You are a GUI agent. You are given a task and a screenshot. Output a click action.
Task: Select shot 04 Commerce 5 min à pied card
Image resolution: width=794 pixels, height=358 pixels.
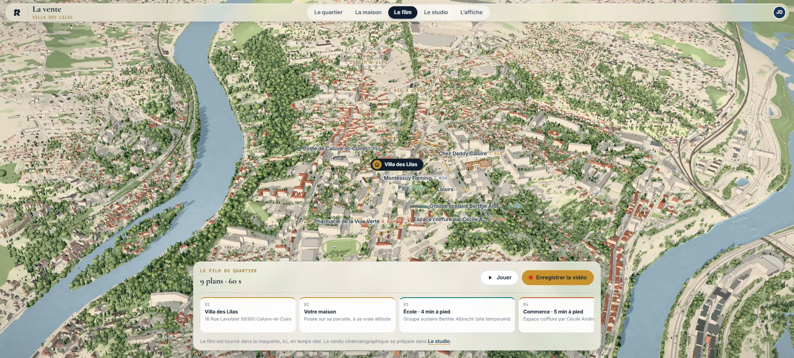pos(556,315)
